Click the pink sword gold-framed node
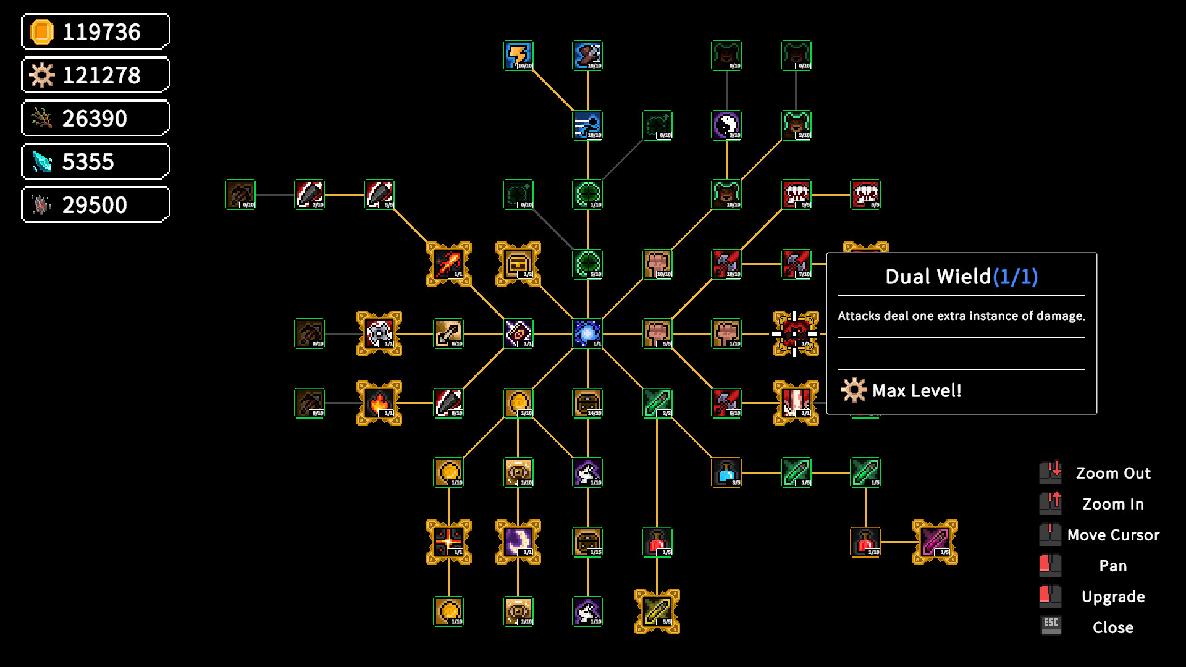 [x=935, y=542]
